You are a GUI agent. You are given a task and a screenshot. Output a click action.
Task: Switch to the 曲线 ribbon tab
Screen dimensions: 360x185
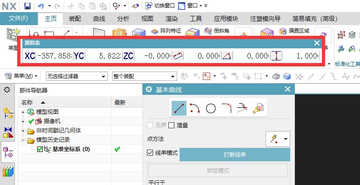99,19
